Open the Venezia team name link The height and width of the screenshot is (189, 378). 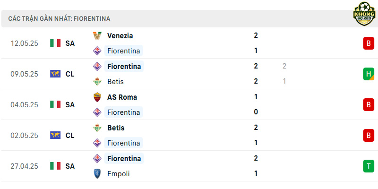click(x=120, y=36)
